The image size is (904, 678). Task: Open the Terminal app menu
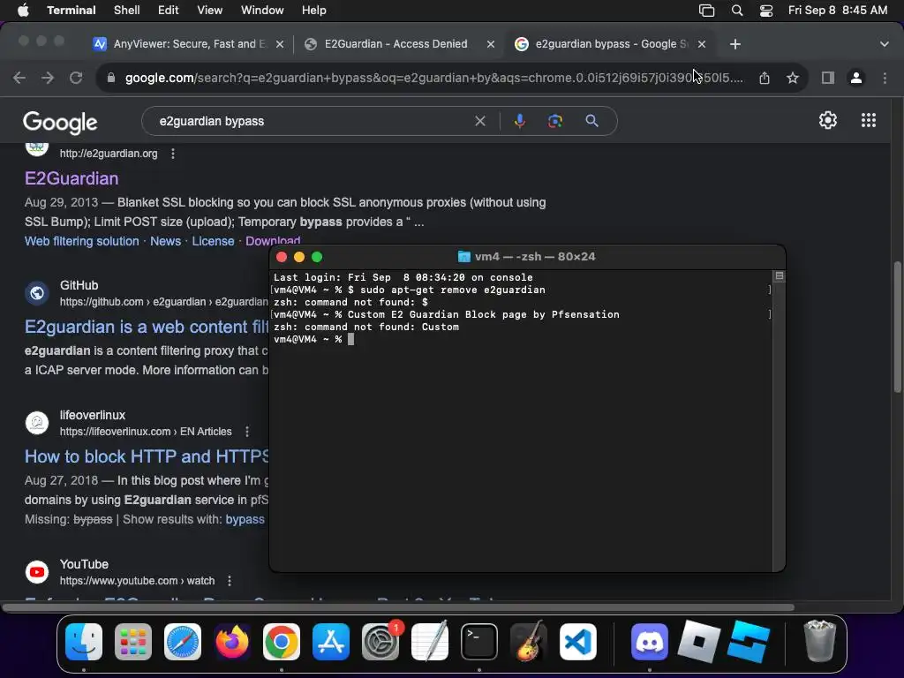coord(72,11)
